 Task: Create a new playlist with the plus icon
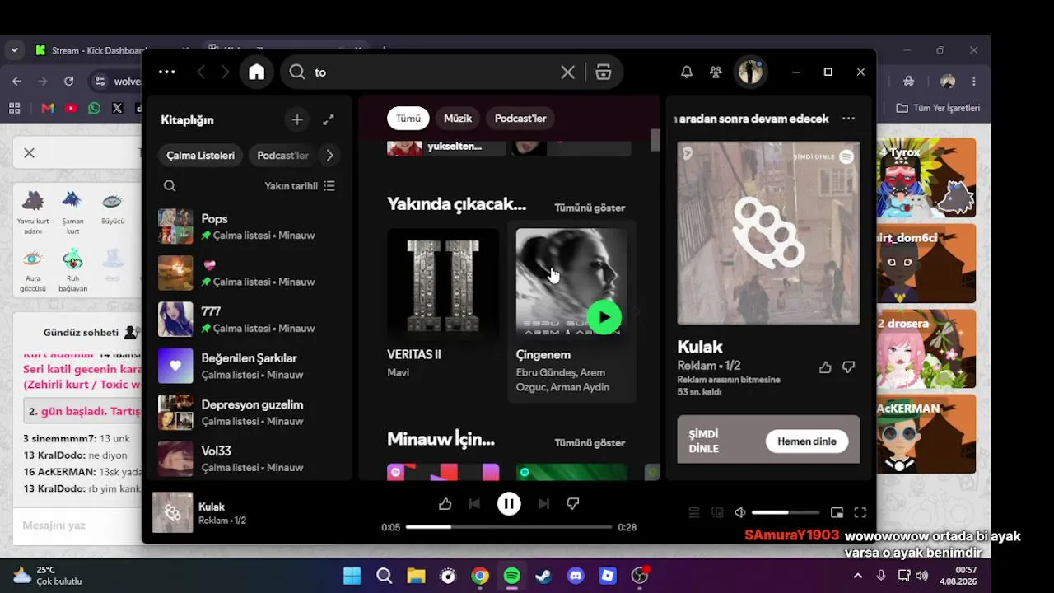[297, 119]
